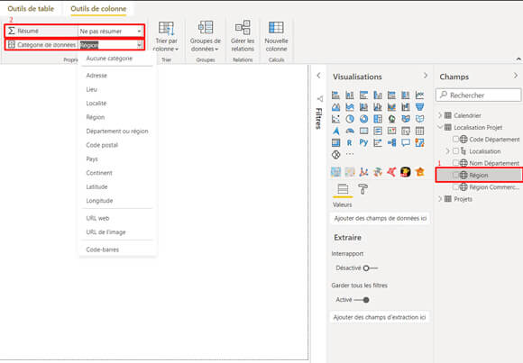Screen dimensions: 523x363
Task: Insert the Q&A speech bubble visual
Action: [406, 143]
